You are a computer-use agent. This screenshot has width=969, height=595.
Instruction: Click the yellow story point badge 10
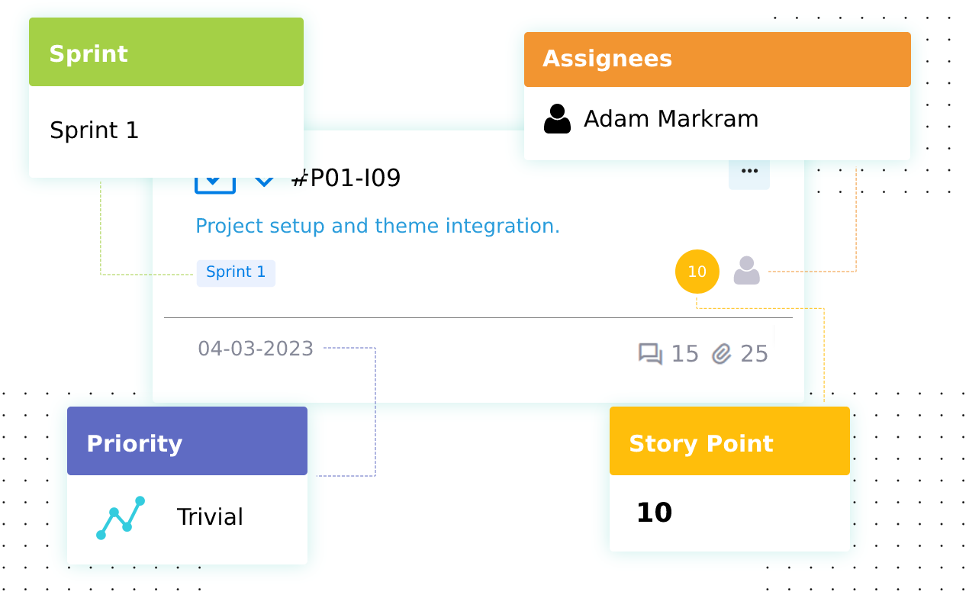[x=697, y=272]
